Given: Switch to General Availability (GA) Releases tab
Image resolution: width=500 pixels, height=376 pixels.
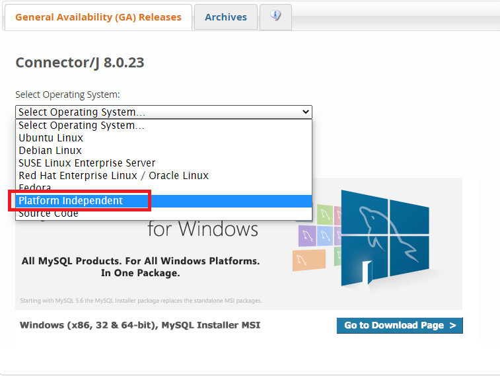Looking at the screenshot, I should coord(98,17).
